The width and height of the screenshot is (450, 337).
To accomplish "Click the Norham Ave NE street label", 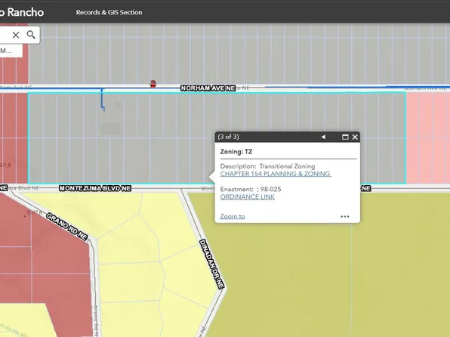I will 208,88.
